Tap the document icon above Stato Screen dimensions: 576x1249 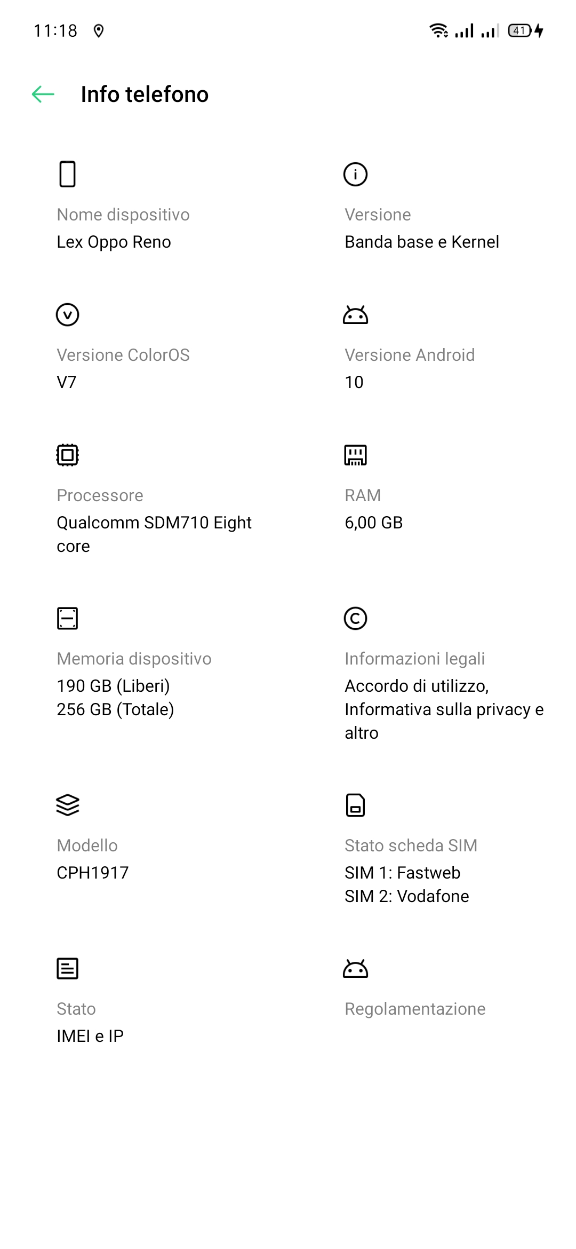click(67, 968)
